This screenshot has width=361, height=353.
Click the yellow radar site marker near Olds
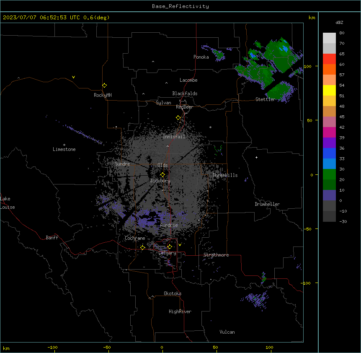click(162, 175)
